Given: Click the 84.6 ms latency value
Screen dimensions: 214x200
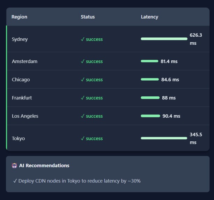Looking at the screenshot, I should click(x=170, y=80).
